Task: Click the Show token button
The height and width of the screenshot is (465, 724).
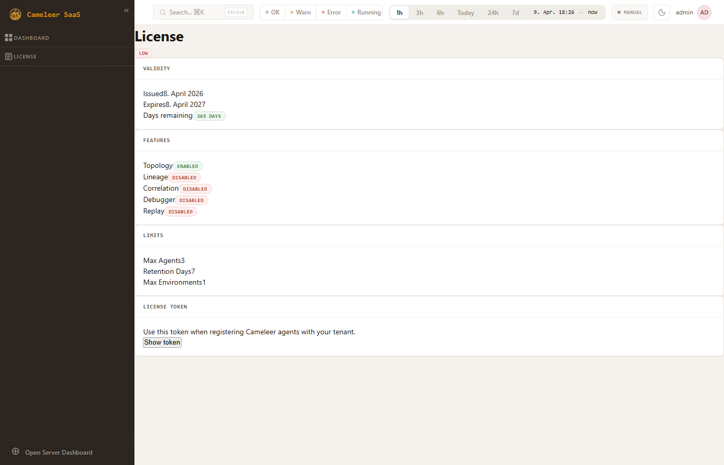Action: pos(162,342)
